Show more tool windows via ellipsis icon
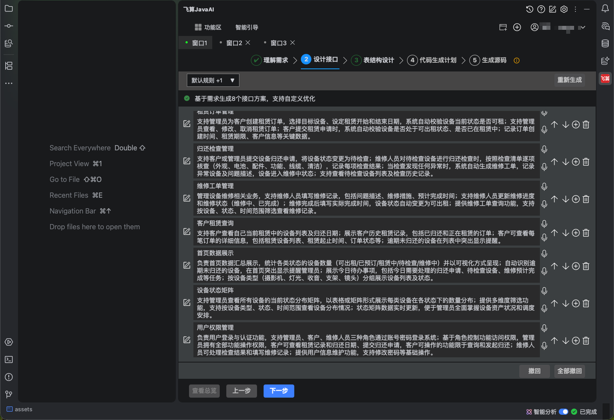The height and width of the screenshot is (420, 614). (x=9, y=84)
